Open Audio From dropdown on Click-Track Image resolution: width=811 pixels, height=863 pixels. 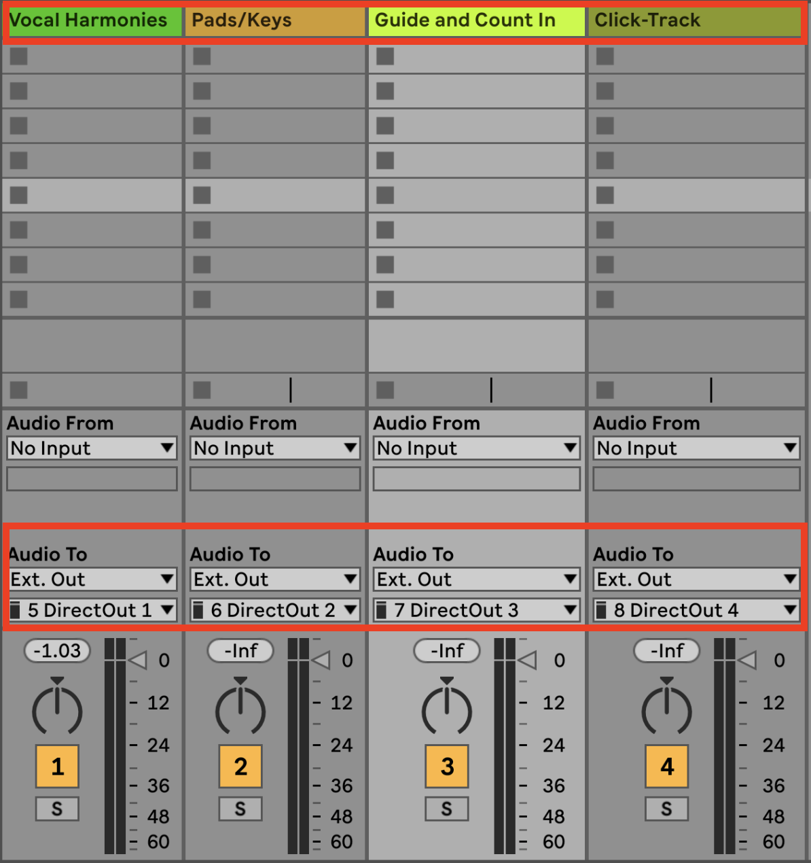[x=697, y=448]
